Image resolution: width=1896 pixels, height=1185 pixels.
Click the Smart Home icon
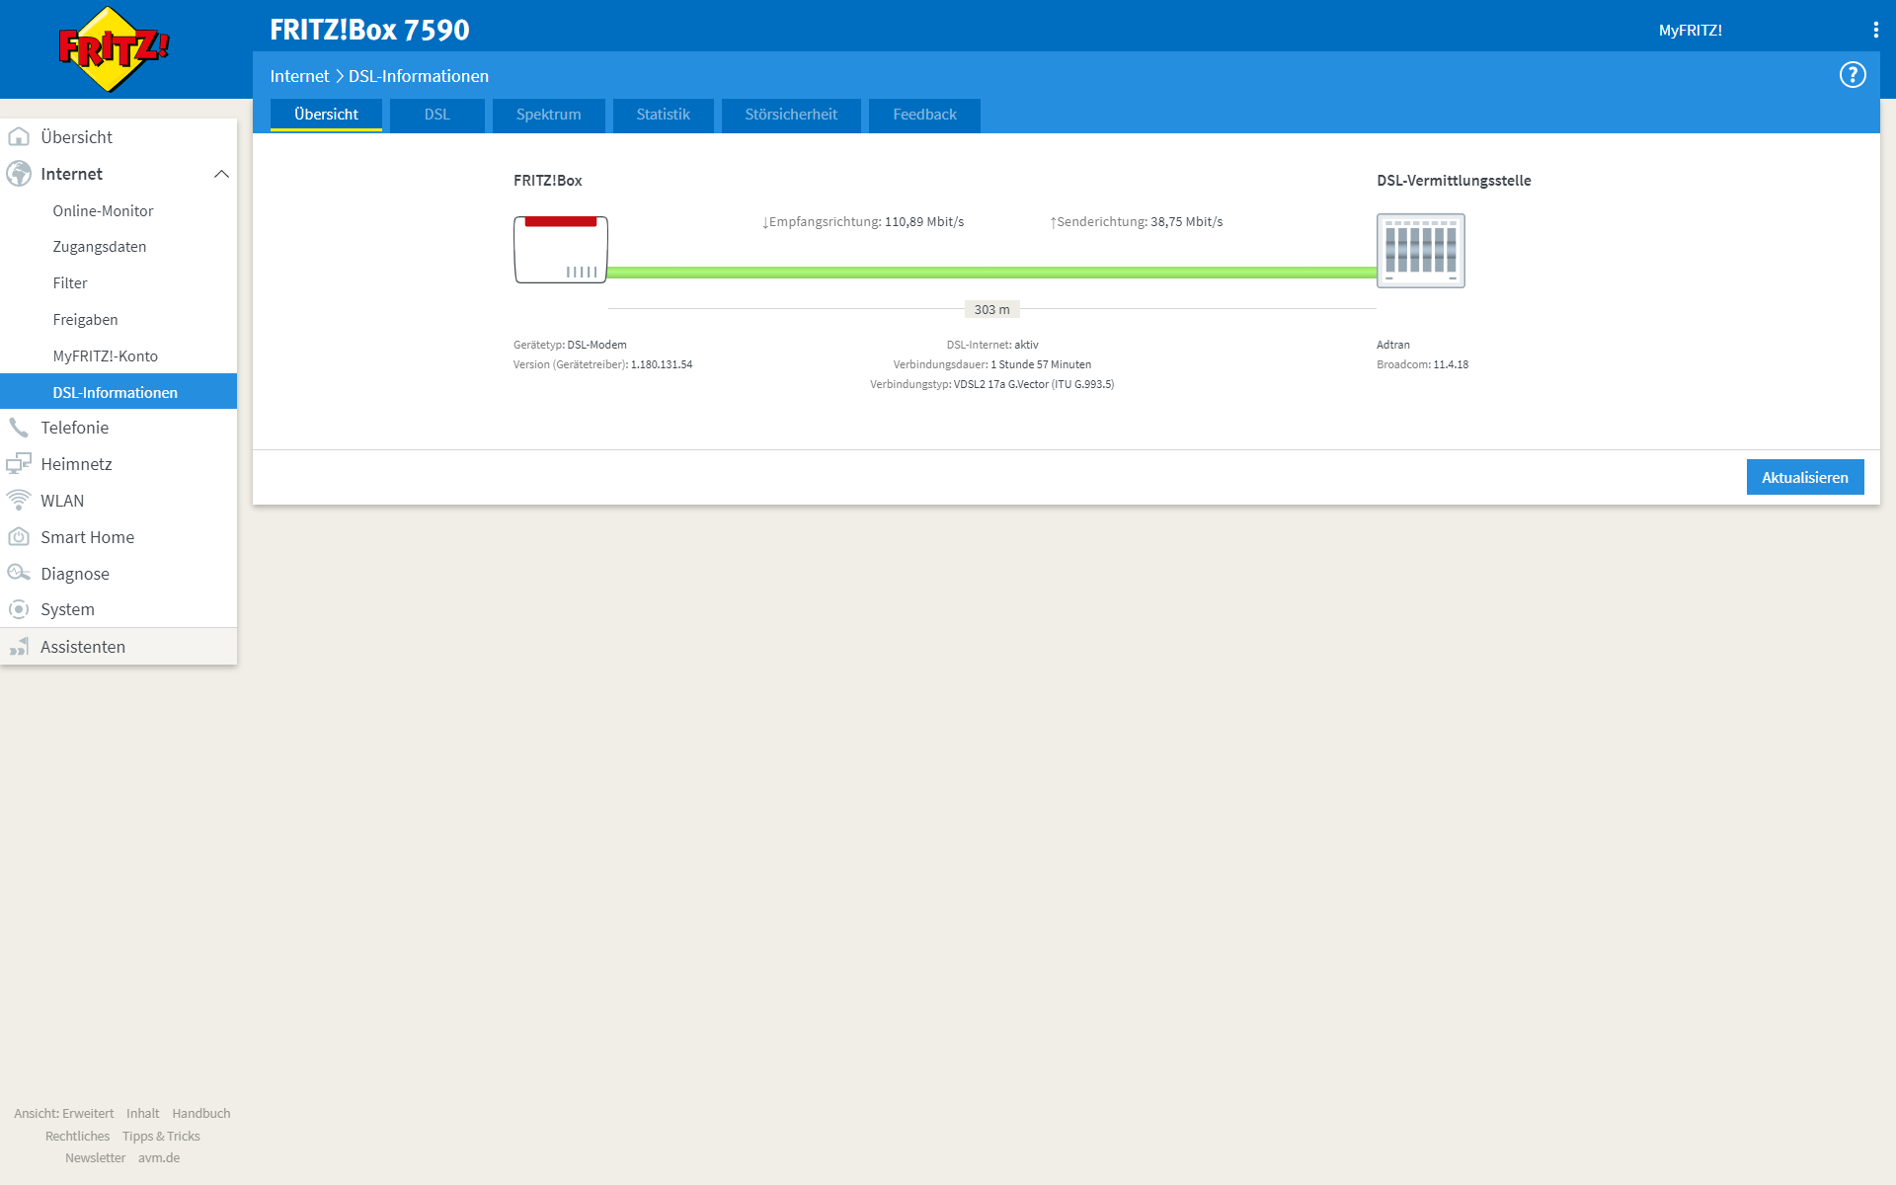tap(19, 537)
